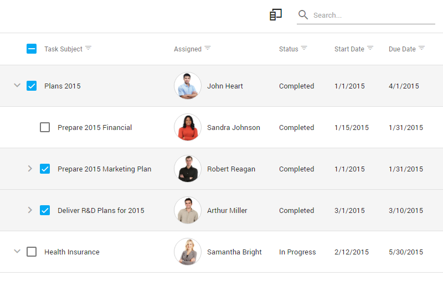The height and width of the screenshot is (281, 443).
Task: Expand Deliver R&D Plans for 2015 row
Action: 30,210
